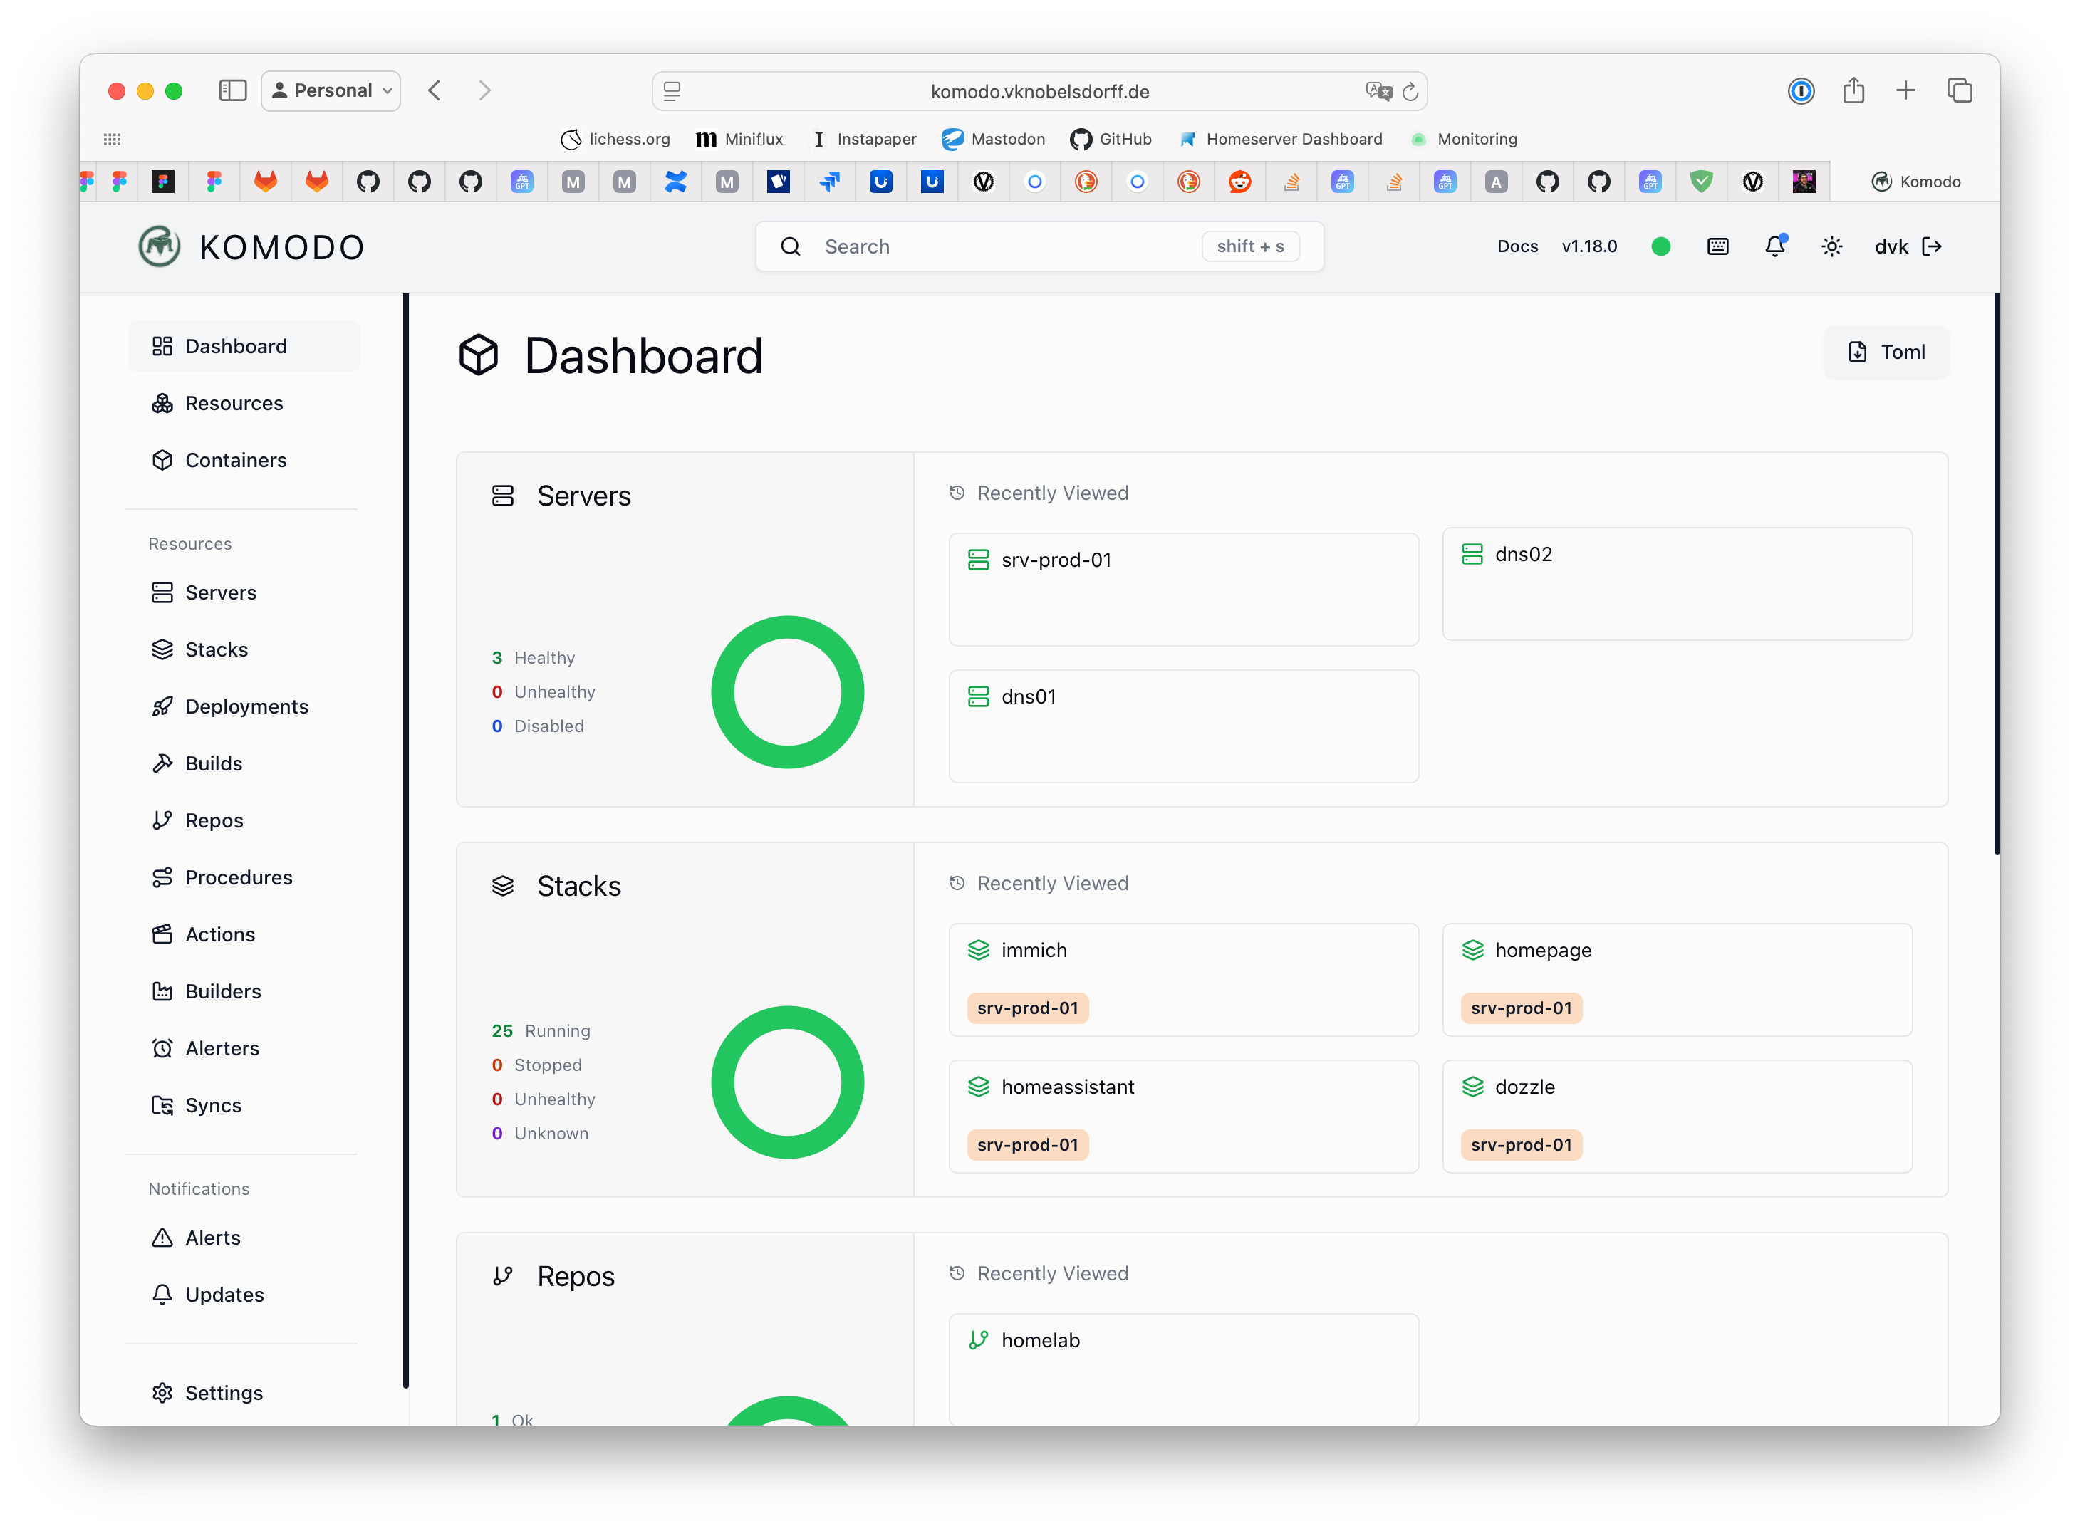Select Dashboard in the sidebar navigation
This screenshot has height=1531, width=2080.
pyautogui.click(x=236, y=345)
